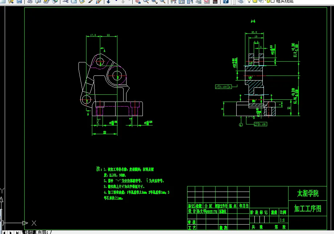The height and width of the screenshot is (234, 334).
Task: Select the 0.100 parallelism tolerance frame
Action: [x=223, y=87]
